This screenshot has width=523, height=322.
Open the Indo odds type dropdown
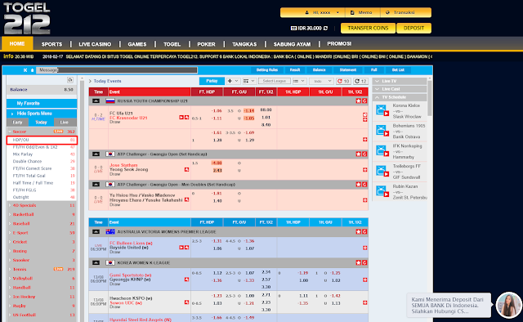point(321,81)
